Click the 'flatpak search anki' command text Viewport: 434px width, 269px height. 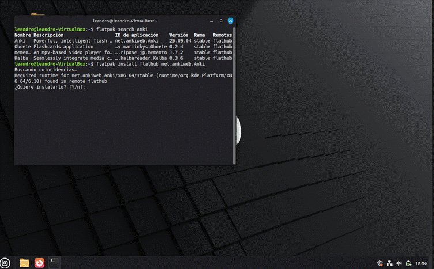coord(122,29)
